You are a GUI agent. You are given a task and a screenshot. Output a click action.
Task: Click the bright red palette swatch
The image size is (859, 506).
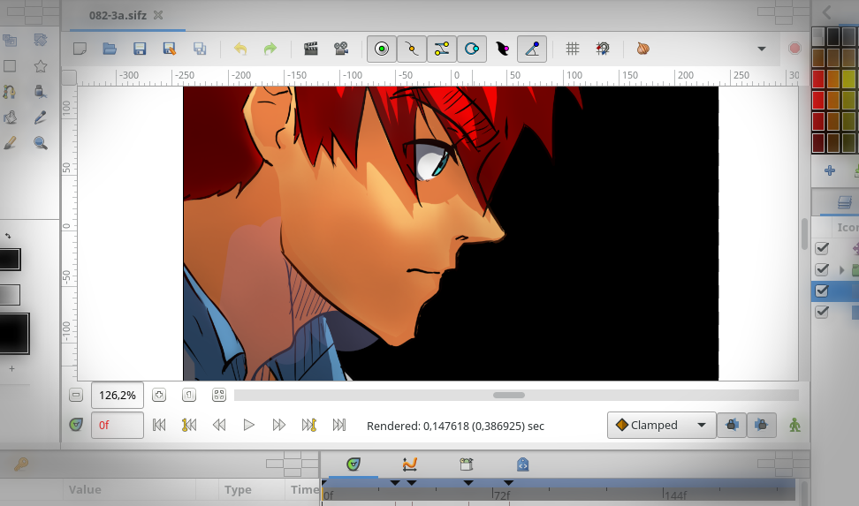818,79
